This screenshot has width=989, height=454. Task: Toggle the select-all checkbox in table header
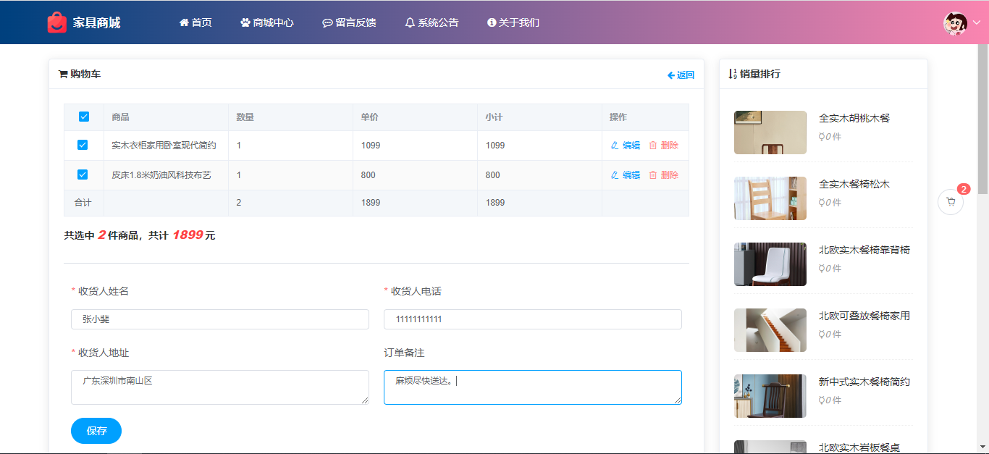click(83, 117)
